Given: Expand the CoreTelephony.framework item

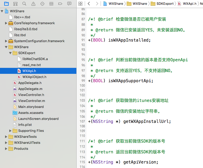Looking at the screenshot, I should click(6, 23).
